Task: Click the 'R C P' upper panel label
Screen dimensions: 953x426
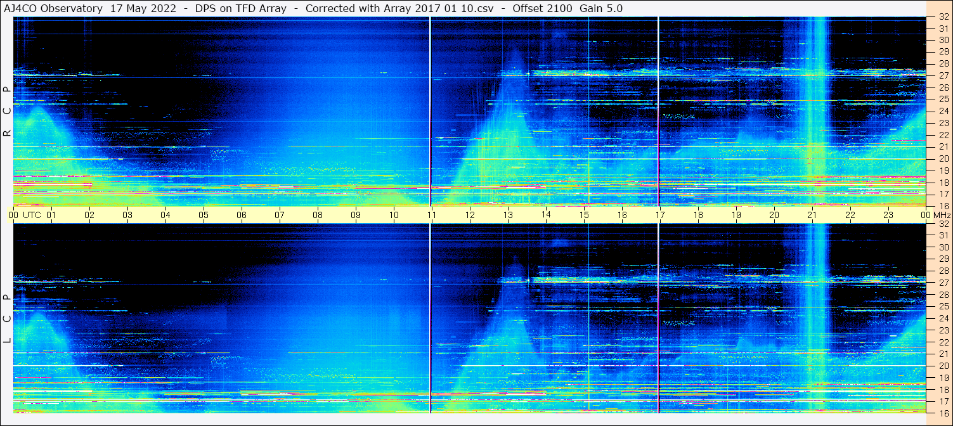Action: (7, 112)
